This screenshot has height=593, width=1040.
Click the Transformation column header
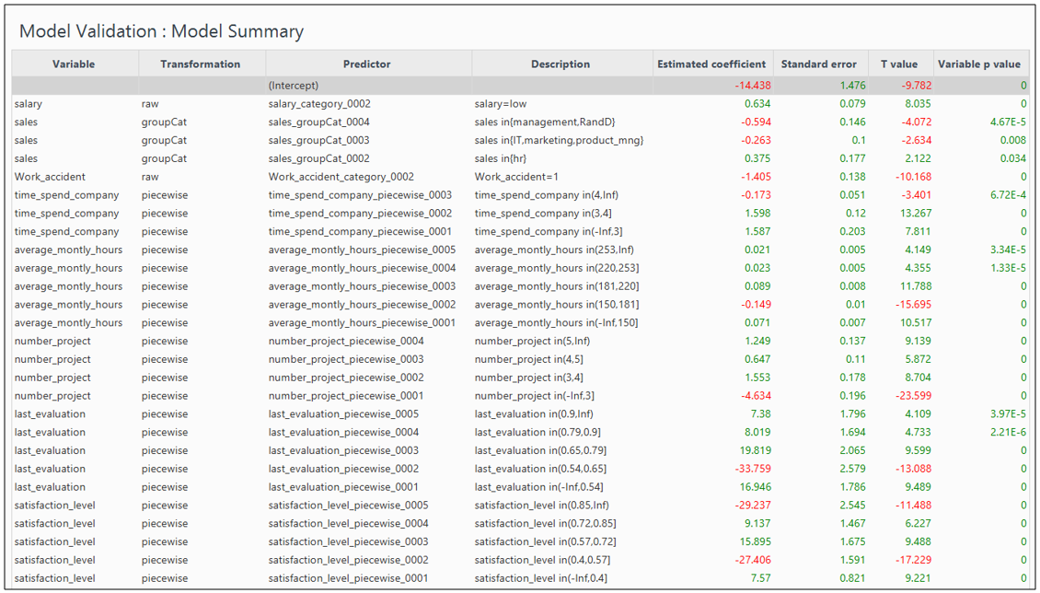click(x=200, y=64)
